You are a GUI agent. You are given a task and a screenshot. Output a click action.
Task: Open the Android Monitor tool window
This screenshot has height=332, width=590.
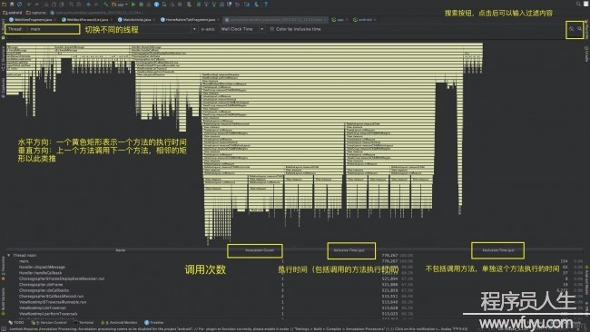click(119, 323)
